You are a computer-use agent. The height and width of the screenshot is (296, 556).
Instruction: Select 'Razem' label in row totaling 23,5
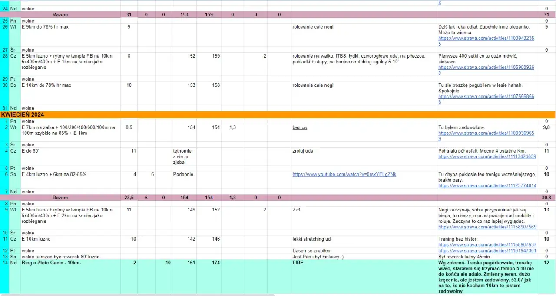pyautogui.click(x=60, y=198)
